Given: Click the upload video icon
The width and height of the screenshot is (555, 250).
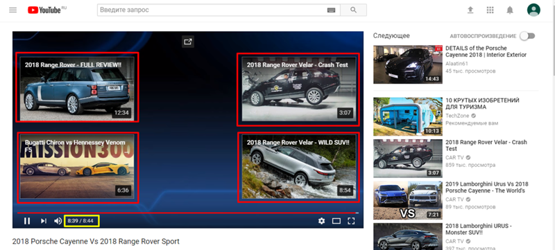Looking at the screenshot, I should tap(470, 10).
